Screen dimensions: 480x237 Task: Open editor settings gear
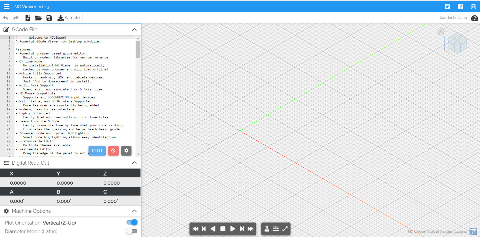tap(126, 151)
